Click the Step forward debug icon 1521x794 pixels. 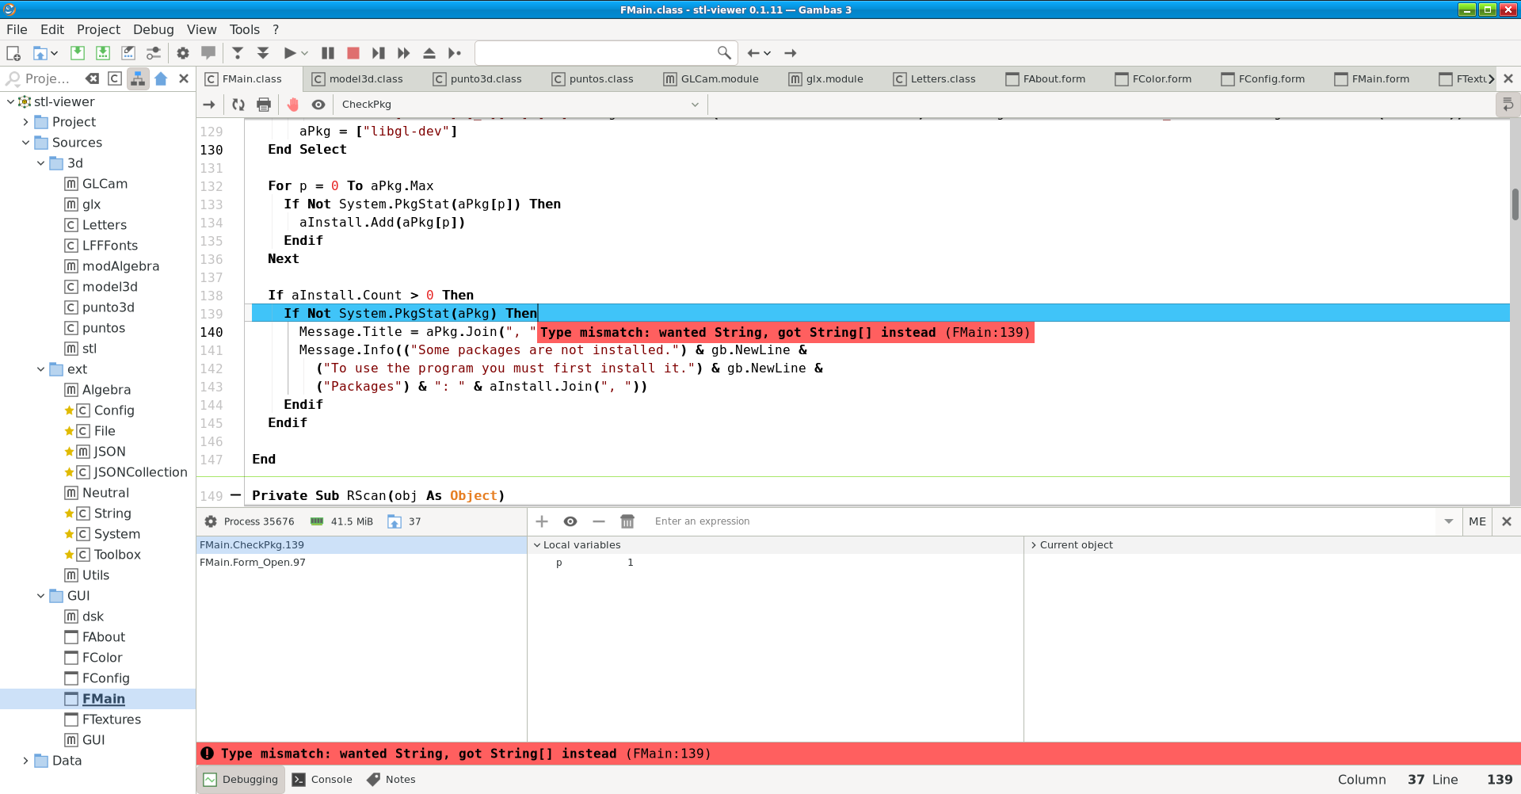click(379, 53)
